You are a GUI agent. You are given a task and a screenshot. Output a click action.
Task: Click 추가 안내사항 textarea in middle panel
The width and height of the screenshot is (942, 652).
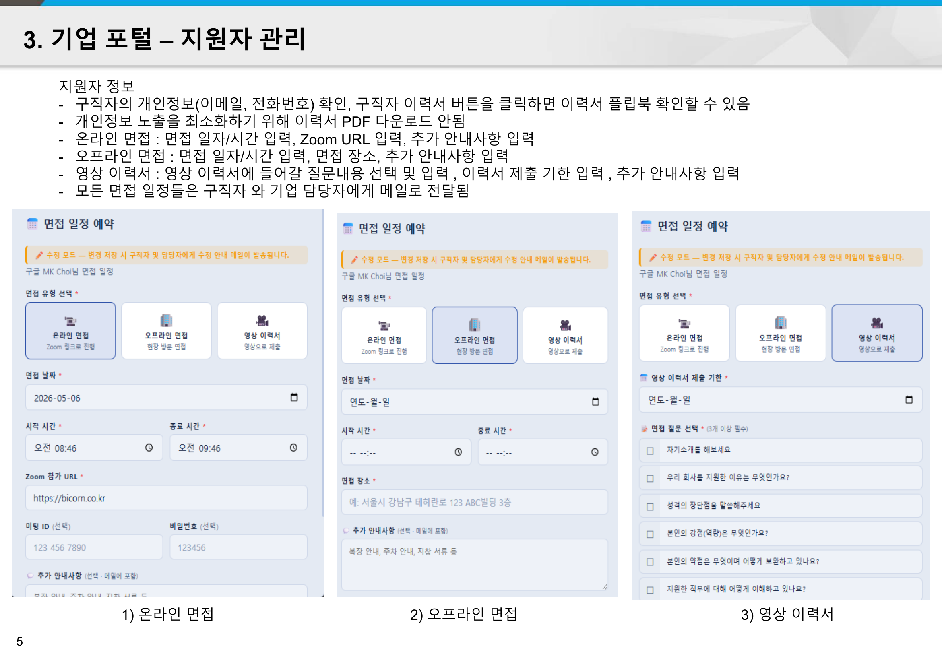[475, 565]
